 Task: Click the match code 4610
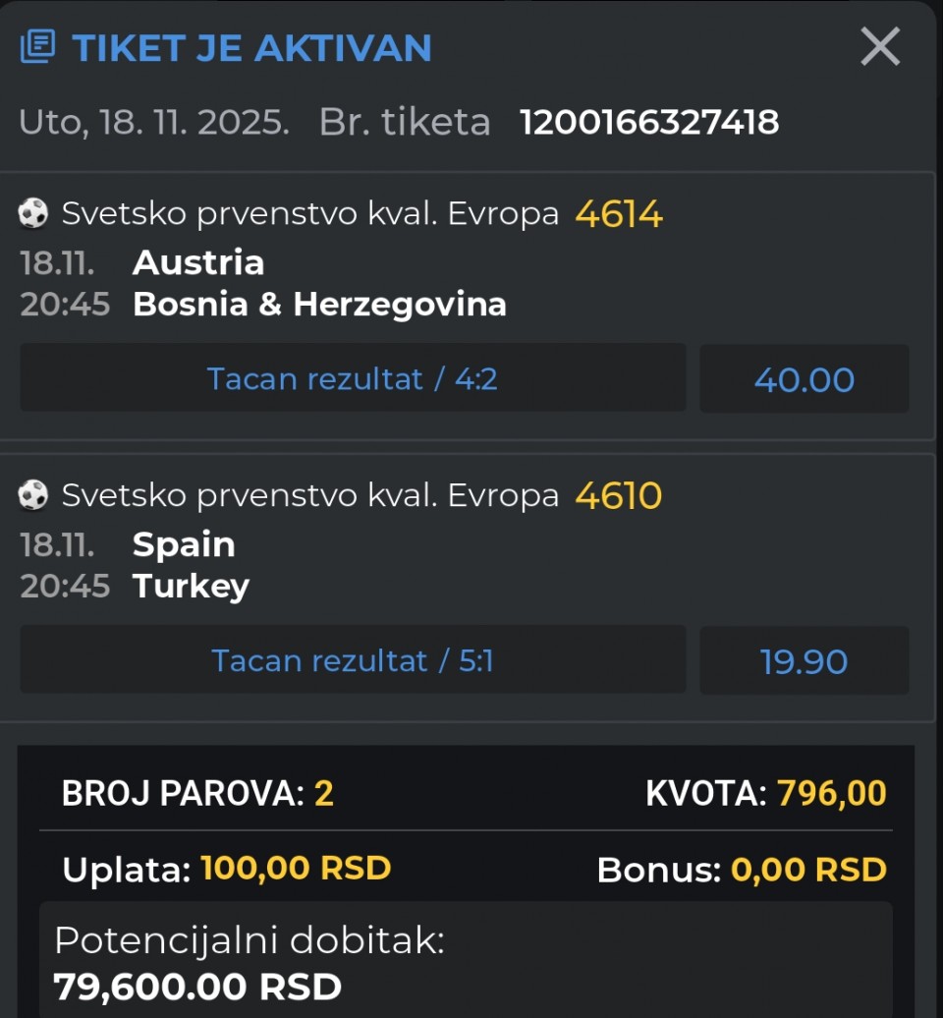619,495
